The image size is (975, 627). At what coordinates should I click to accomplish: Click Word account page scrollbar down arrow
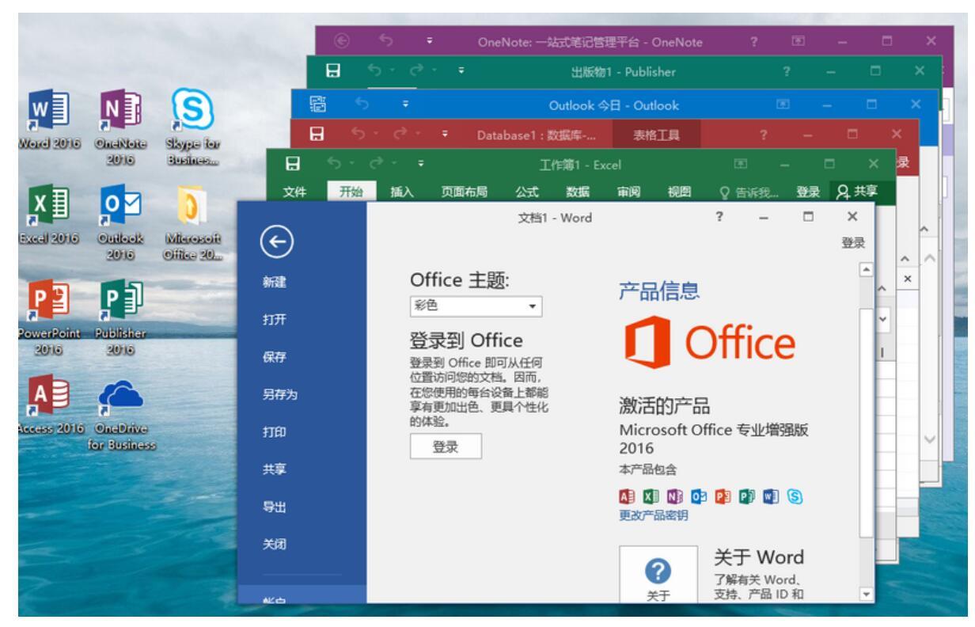(865, 595)
